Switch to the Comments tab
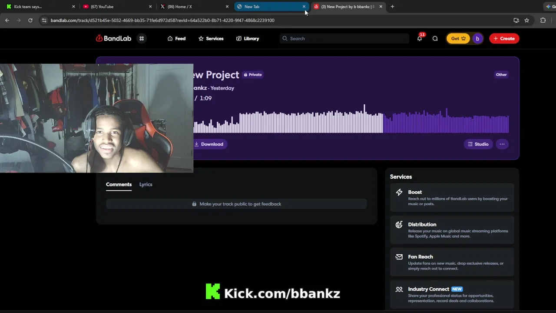This screenshot has width=556, height=313. tap(119, 184)
